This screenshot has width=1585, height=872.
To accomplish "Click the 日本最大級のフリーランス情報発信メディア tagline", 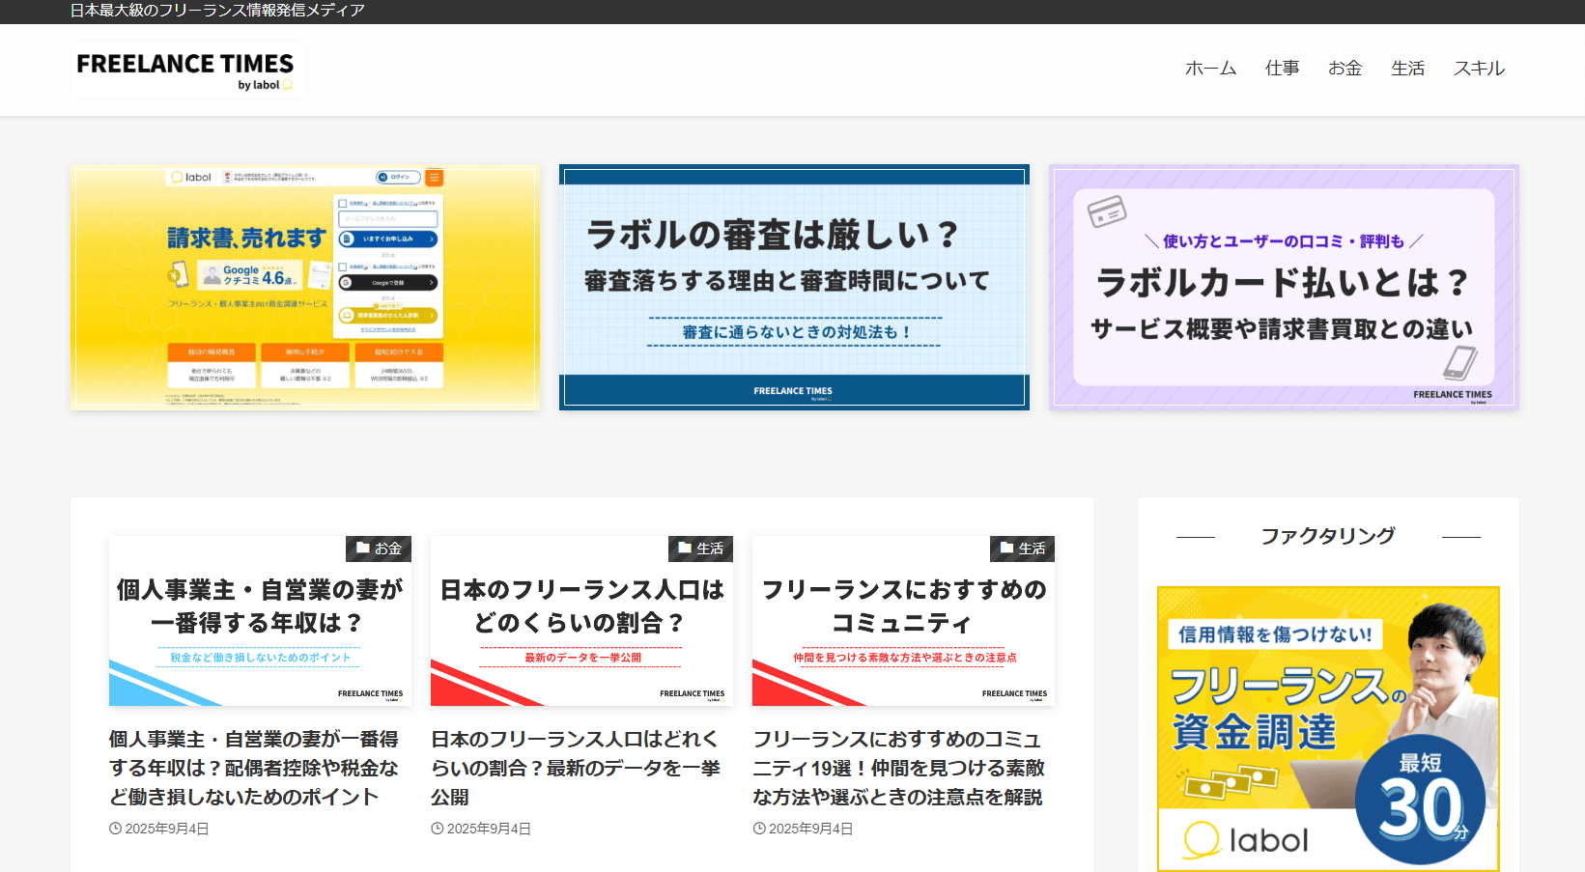I will 218,11.
